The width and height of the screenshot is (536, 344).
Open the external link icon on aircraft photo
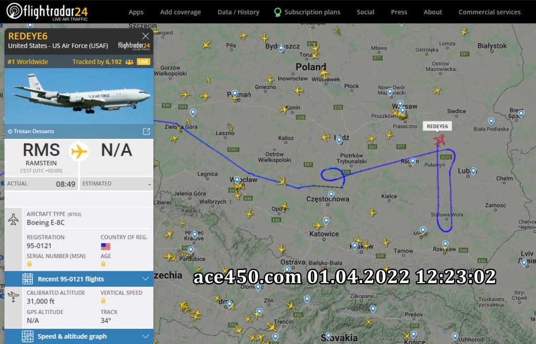click(x=147, y=132)
